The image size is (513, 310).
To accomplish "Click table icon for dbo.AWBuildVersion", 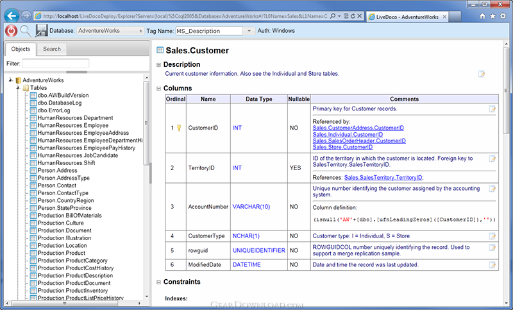I will coord(33,95).
